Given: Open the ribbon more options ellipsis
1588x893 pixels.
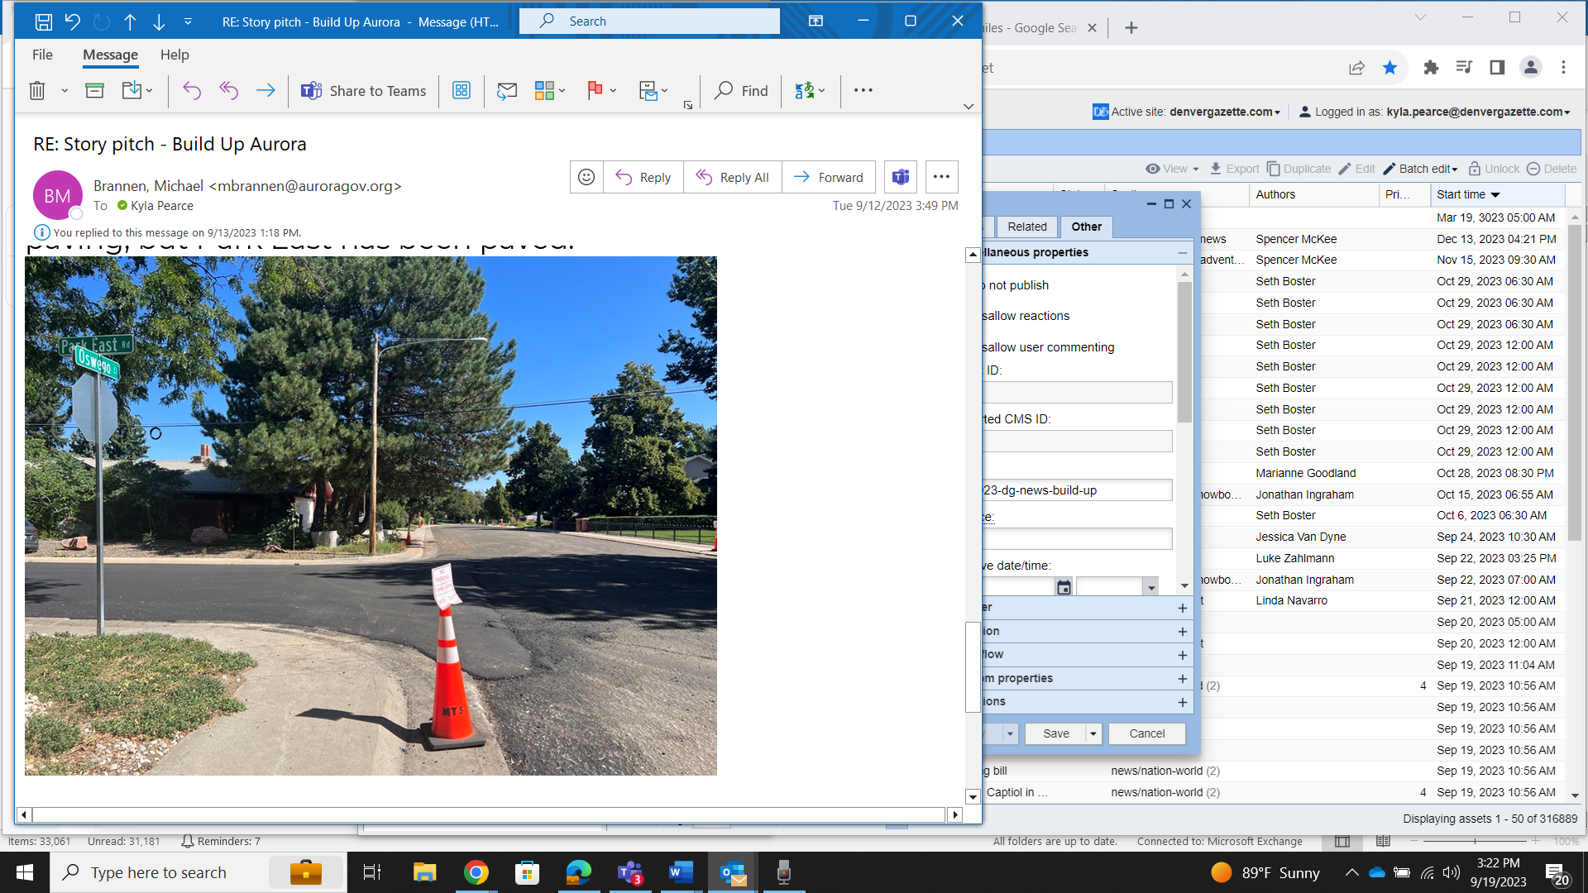Looking at the screenshot, I should click(863, 91).
